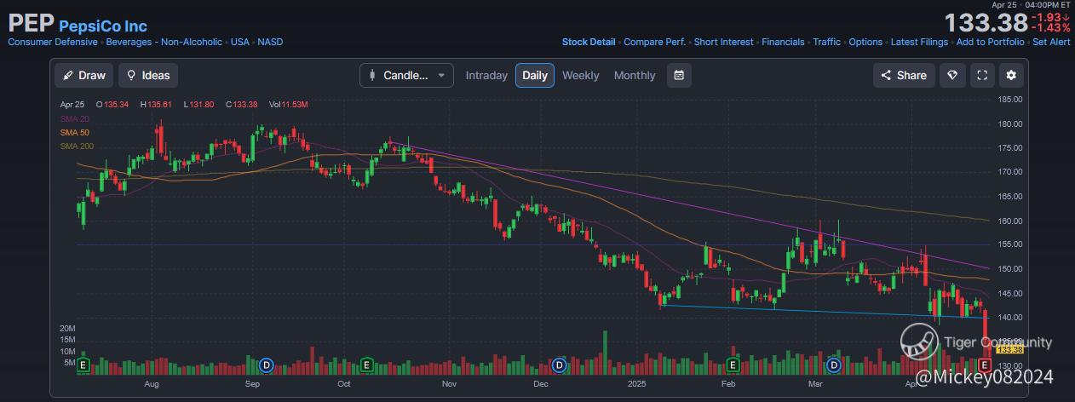1075x402 pixels.
Task: Open the Ideas panel
Action: (148, 75)
